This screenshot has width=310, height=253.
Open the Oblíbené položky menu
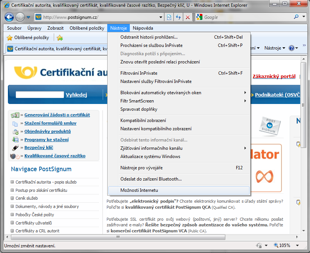point(87,28)
